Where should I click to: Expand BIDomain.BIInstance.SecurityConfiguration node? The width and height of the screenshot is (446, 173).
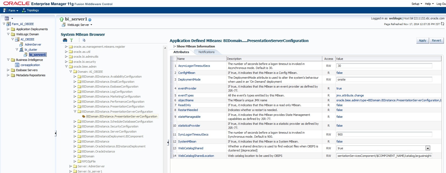75,126
